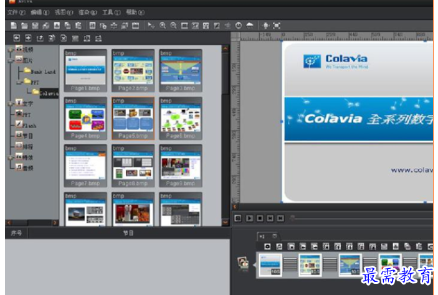Click the New file icon in main toolbar
Screen dimensions: 438x295
tap(14, 26)
